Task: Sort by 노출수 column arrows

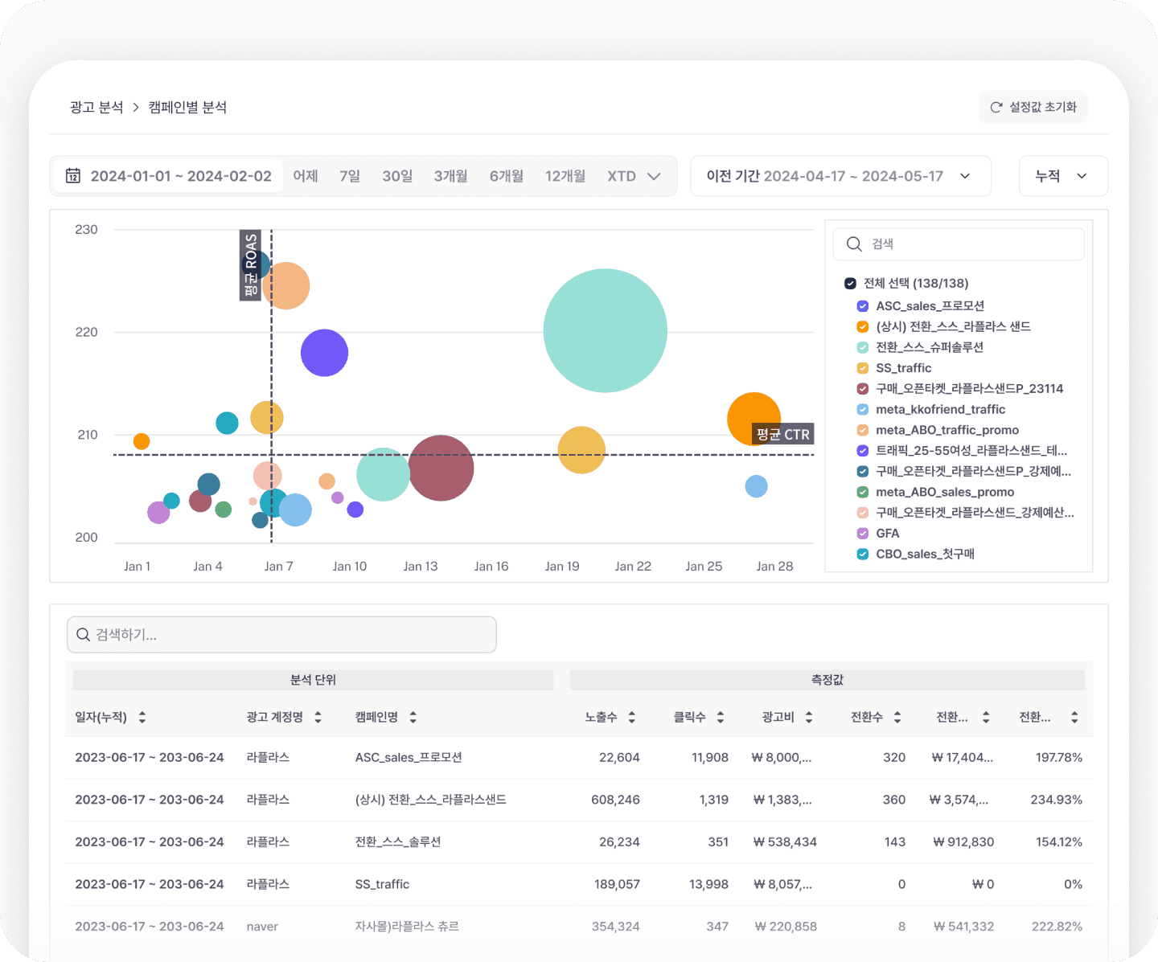Action: (632, 717)
